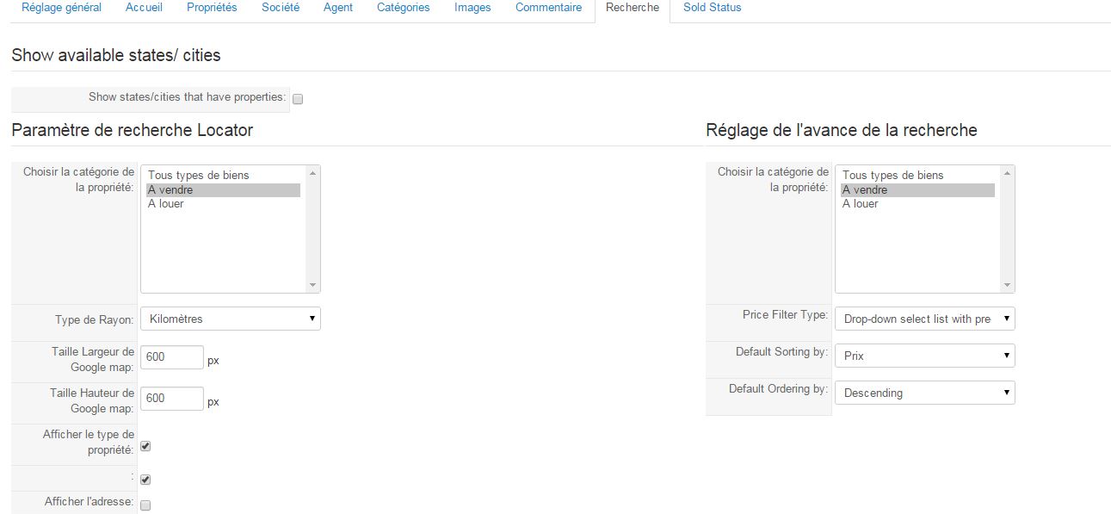Select A vendre in advanced search list
Image resolution: width=1111 pixels, height=514 pixels.
(x=917, y=190)
